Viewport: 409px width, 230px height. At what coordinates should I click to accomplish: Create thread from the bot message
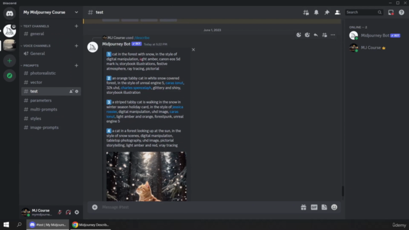tap(325, 35)
